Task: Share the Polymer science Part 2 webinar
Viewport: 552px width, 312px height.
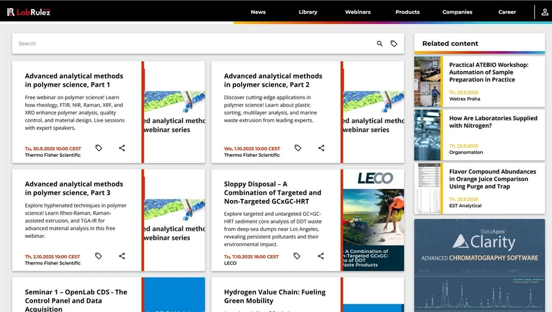Action: click(321, 148)
